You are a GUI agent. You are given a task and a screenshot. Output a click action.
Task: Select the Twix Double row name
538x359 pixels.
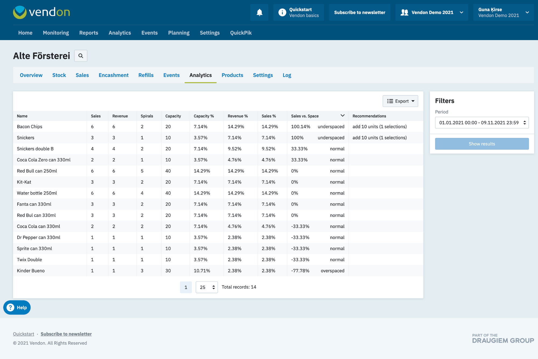tap(29, 259)
